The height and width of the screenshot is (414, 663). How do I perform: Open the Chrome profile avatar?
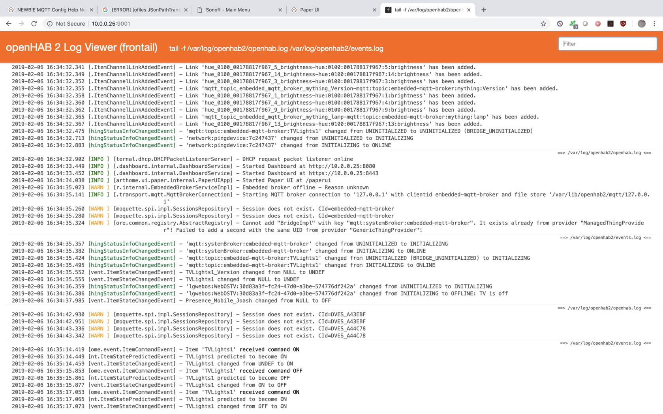[641, 24]
